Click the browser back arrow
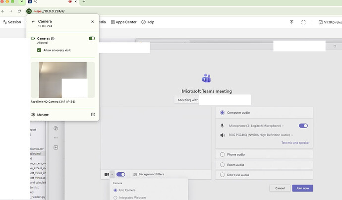Screen dimensions: 342x200 point(3,11)
